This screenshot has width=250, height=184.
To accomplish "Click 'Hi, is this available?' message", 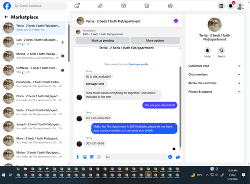I will tap(98, 77).
